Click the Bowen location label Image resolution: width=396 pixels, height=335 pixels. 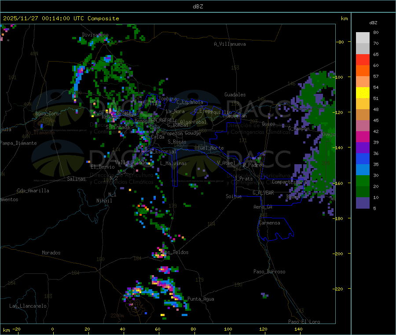coord(293,196)
